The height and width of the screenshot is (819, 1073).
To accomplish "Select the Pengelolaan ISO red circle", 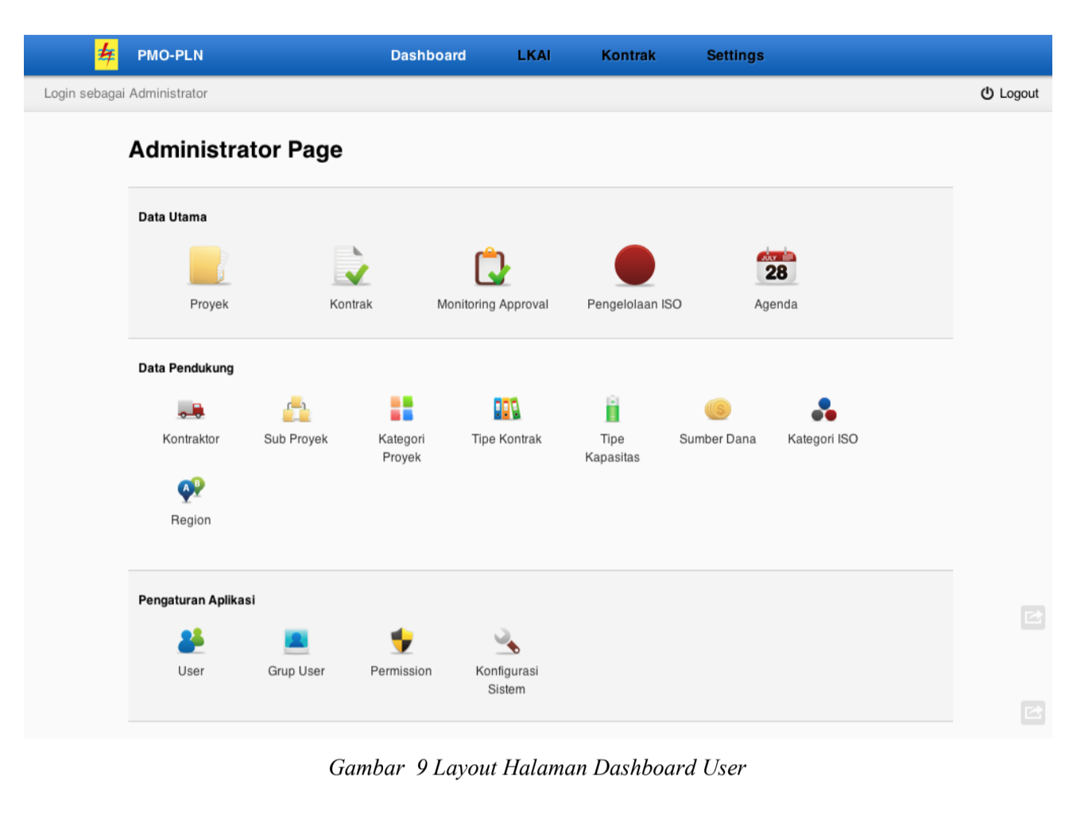I will 634,265.
